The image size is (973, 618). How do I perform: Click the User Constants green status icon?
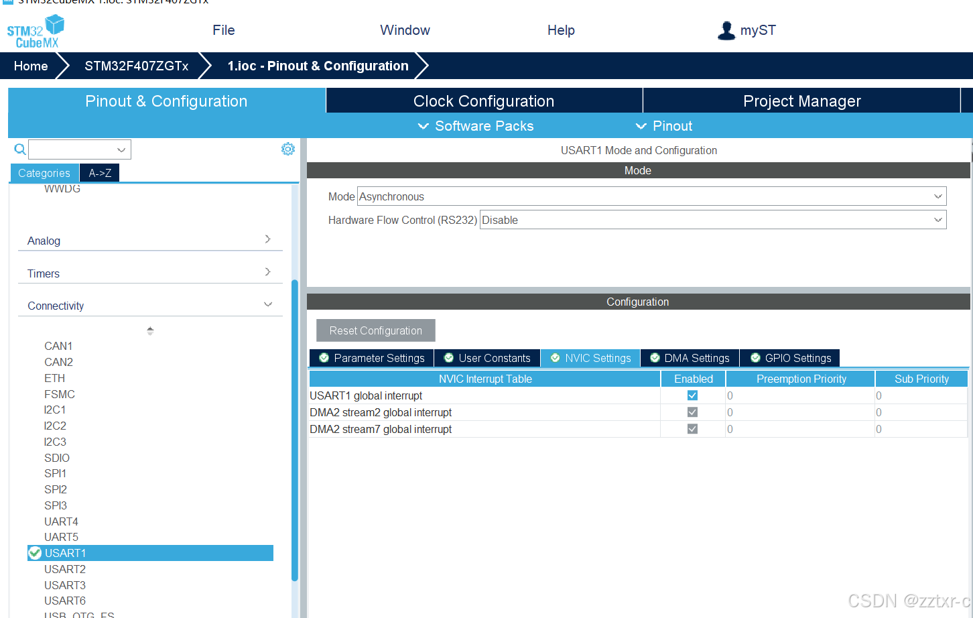tap(449, 358)
